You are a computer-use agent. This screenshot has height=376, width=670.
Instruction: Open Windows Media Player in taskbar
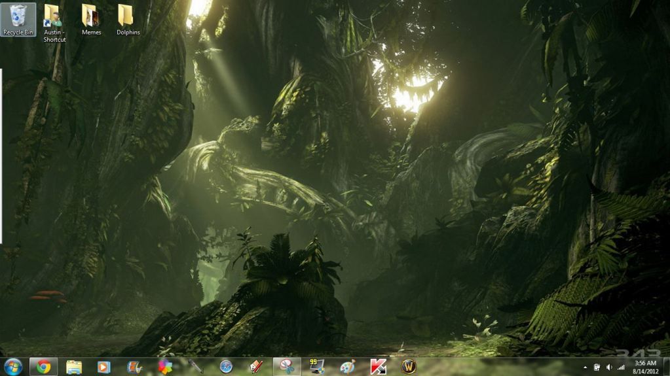104,367
